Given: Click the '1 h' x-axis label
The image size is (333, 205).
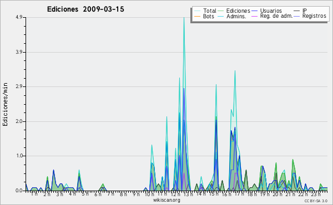Looking at the screenshot, I should (x=34, y=194).
